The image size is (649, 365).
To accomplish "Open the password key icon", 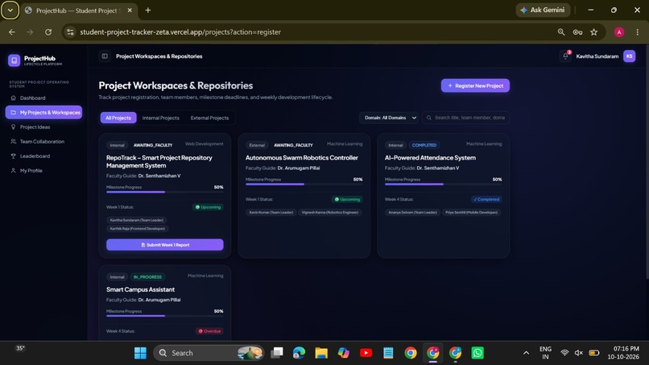I will click(577, 32).
